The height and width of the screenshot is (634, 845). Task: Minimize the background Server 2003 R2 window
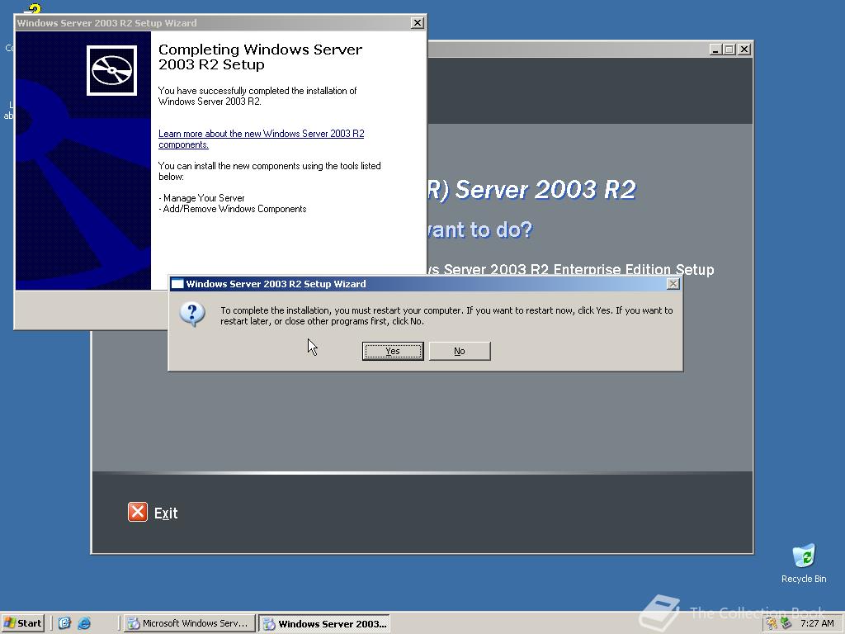(x=715, y=49)
